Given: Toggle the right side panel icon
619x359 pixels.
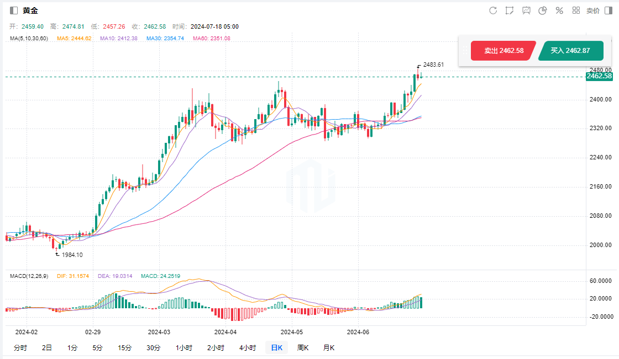Looking at the screenshot, I should point(608,10).
